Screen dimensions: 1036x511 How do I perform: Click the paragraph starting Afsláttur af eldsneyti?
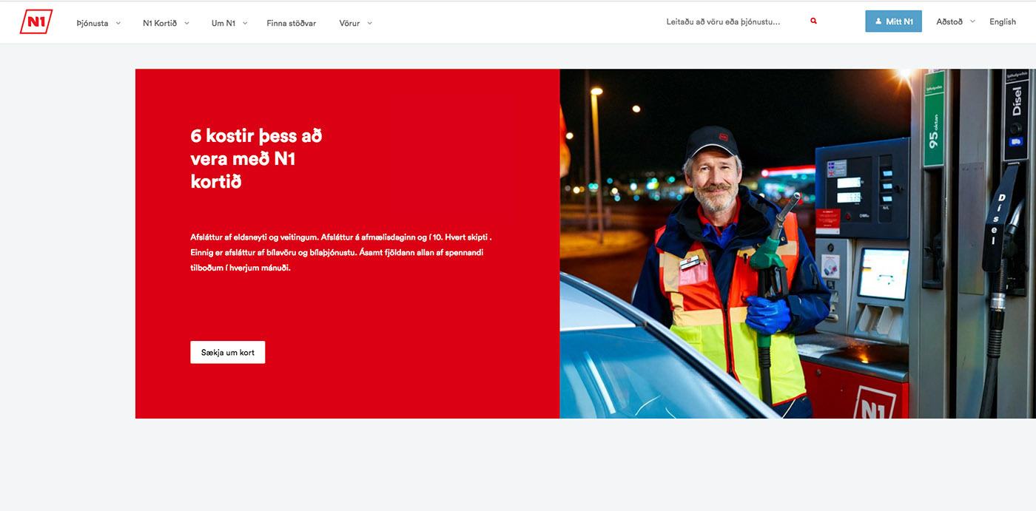coord(341,253)
